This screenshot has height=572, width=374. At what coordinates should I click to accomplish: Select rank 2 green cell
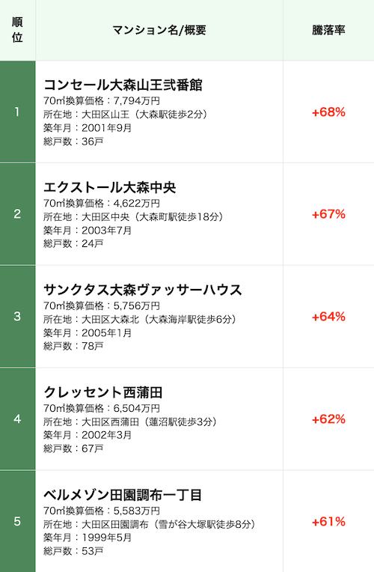tap(17, 214)
